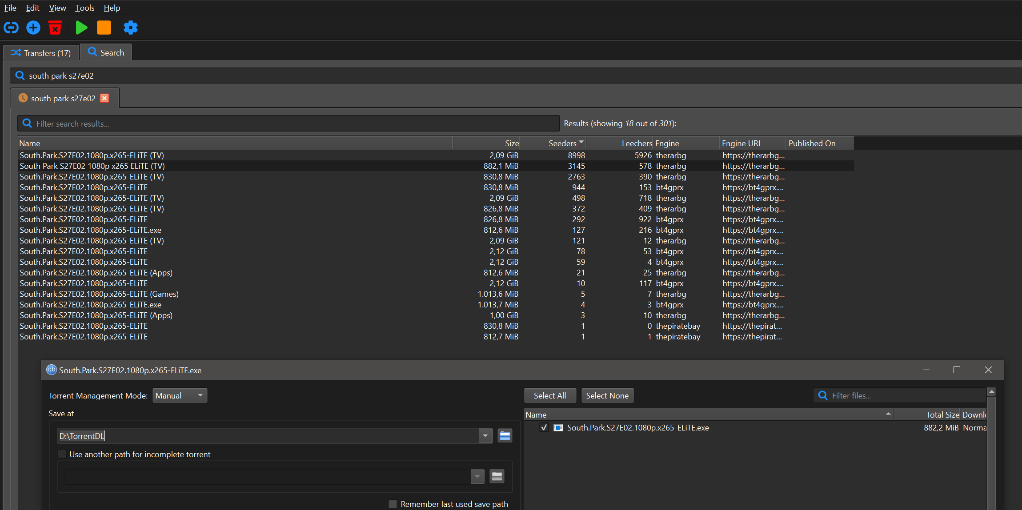Click the magnifier icon in the search query field

[x=20, y=76]
